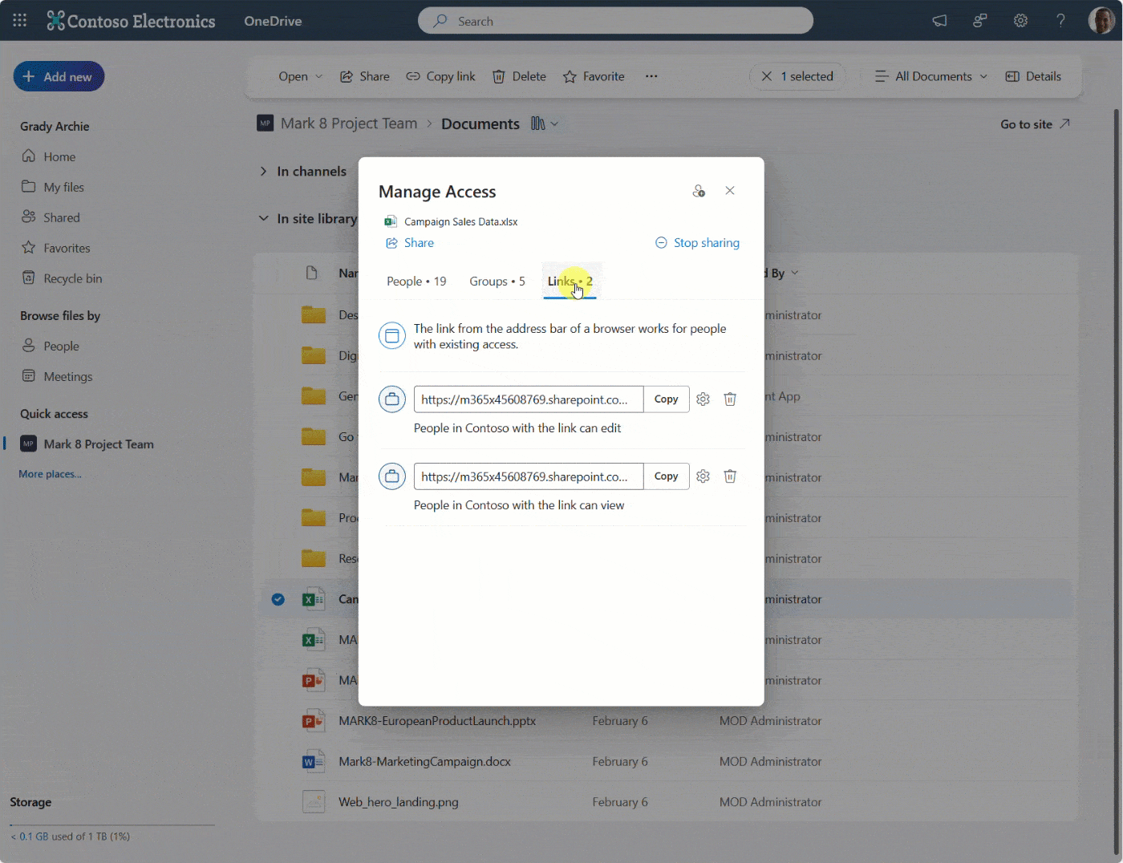Click Stop sharing in the dialog
The height and width of the screenshot is (863, 1123).
click(x=696, y=242)
